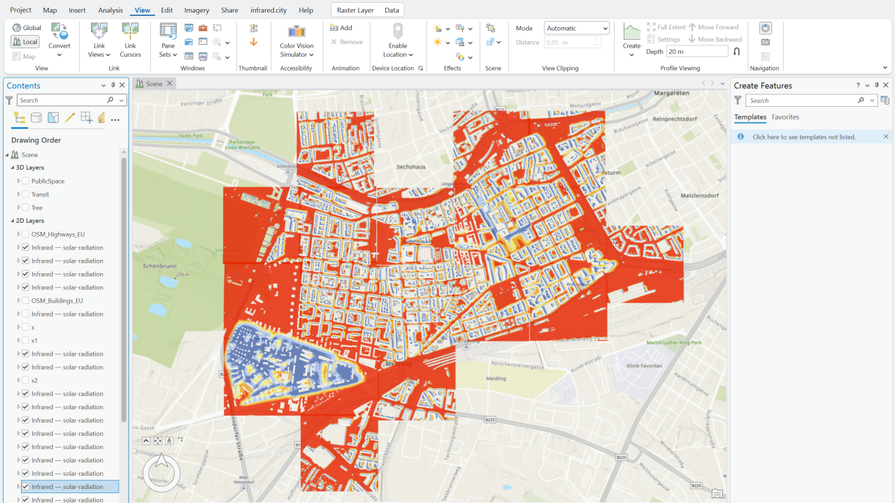
Task: Open the Imagery ribbon tab
Action: [196, 10]
